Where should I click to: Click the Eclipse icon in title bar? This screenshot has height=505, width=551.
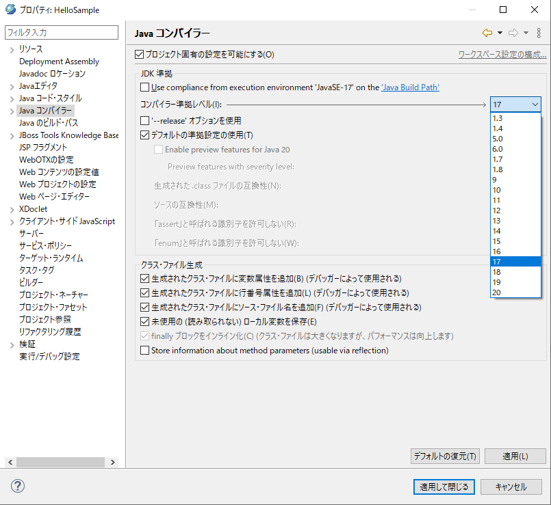tap(10, 10)
